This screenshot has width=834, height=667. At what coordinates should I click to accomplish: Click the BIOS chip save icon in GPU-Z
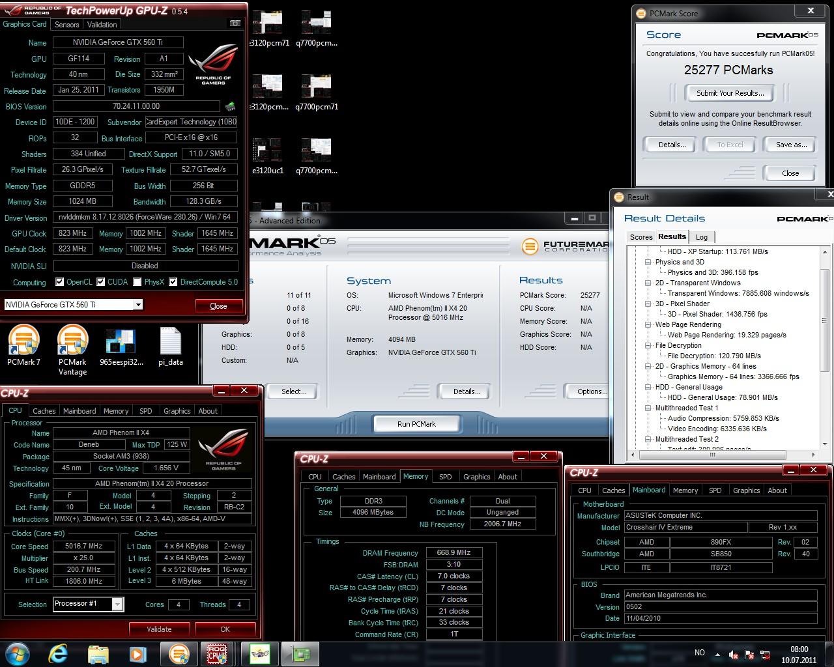(x=230, y=106)
